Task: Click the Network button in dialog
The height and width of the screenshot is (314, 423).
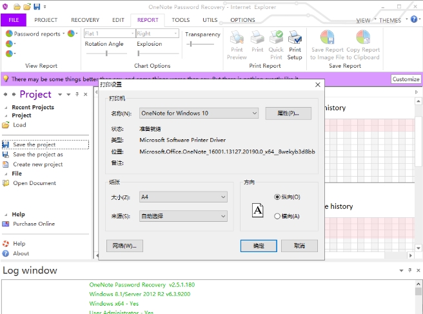Action: coord(124,246)
